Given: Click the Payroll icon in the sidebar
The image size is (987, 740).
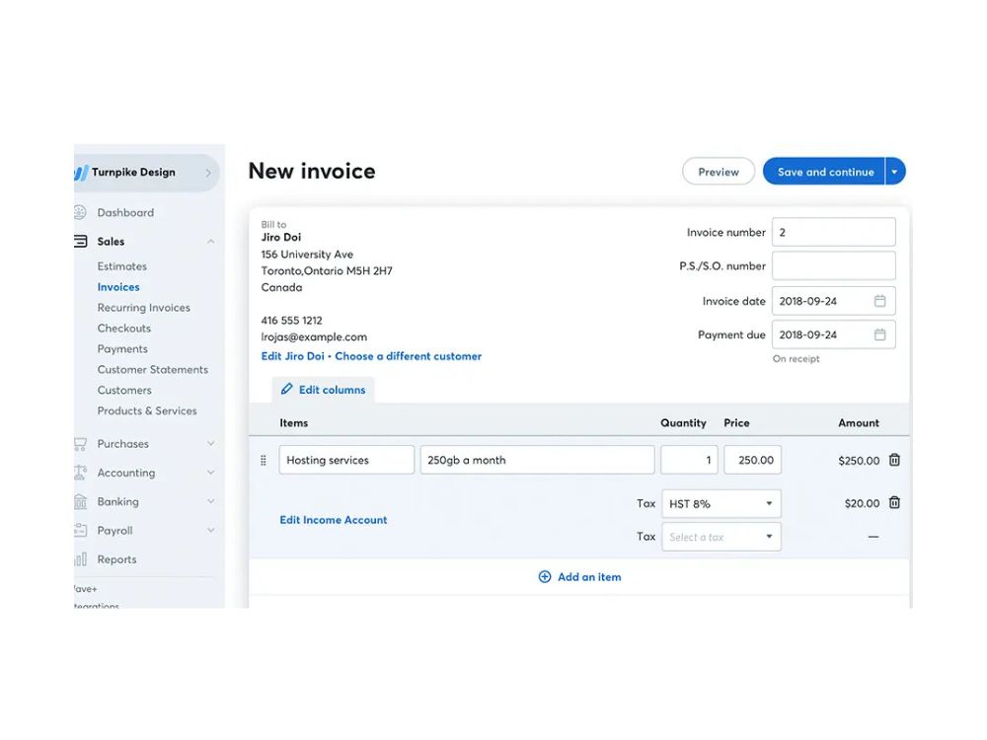Looking at the screenshot, I should (x=80, y=531).
